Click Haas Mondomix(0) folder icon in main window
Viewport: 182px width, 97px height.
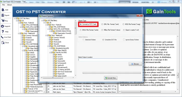pyautogui.click(x=28, y=85)
